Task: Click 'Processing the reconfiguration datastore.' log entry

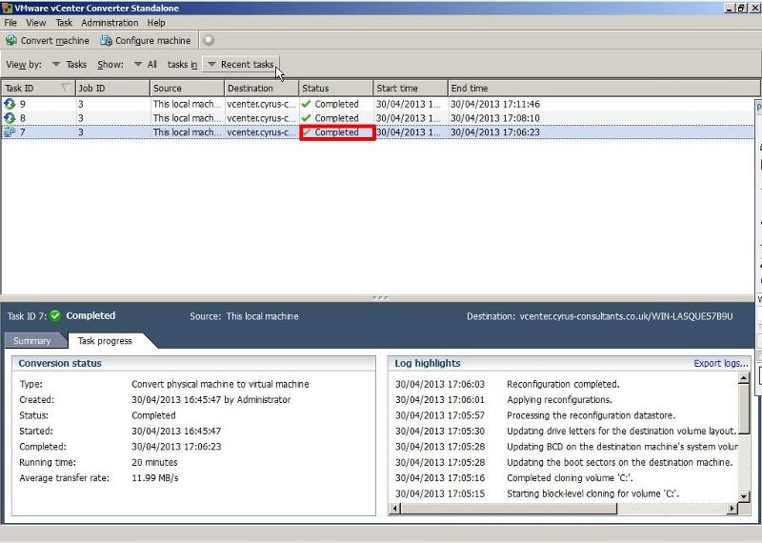Action: (x=591, y=415)
